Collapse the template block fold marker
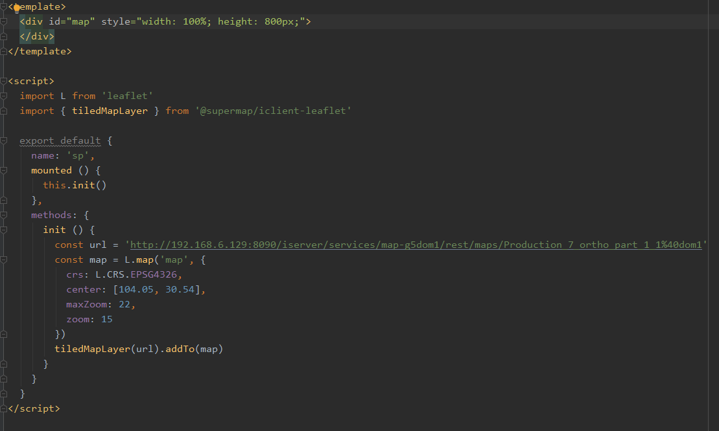719x431 pixels. tap(4, 7)
